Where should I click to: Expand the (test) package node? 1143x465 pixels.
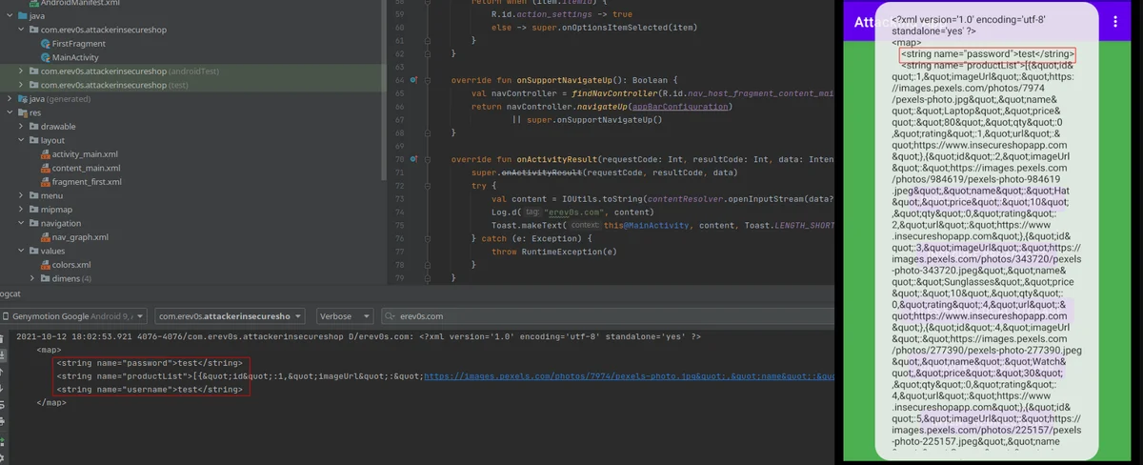pyautogui.click(x=20, y=85)
